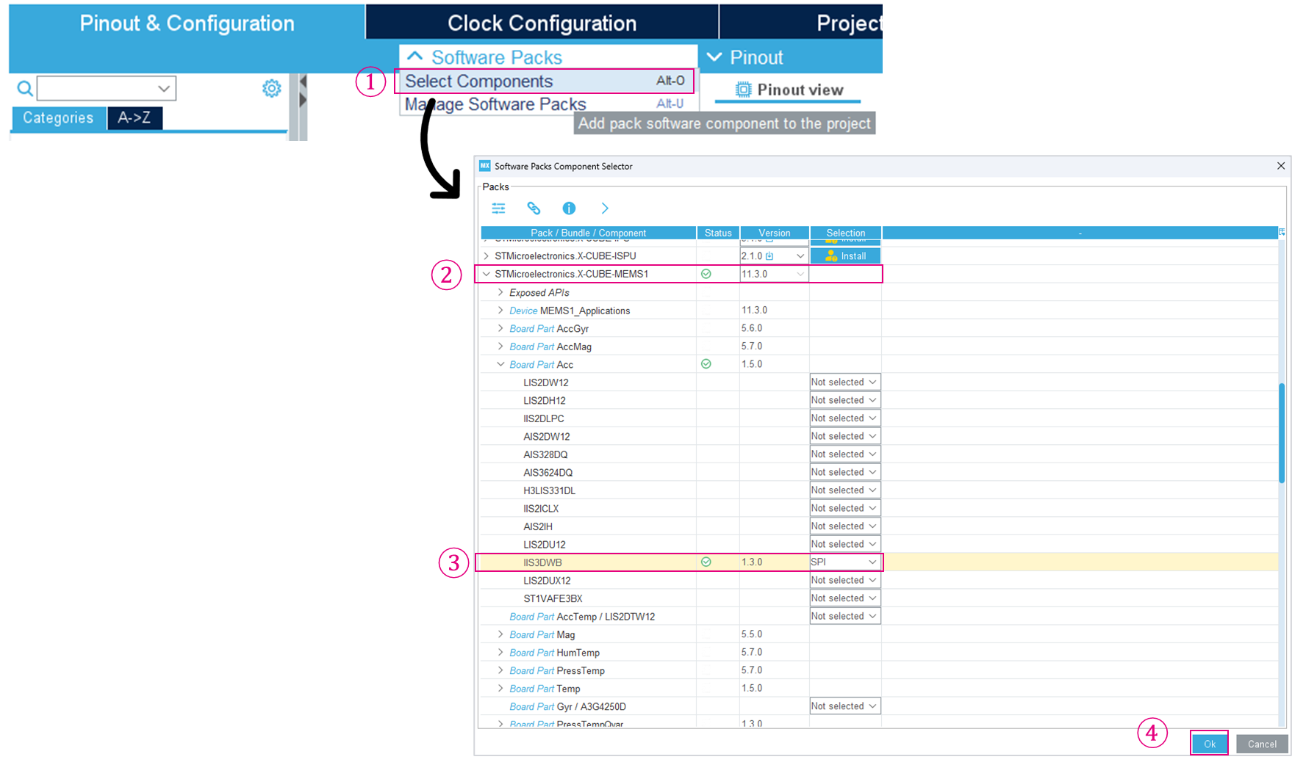
Task: Click the column options icon right of the table header
Action: tap(1282, 232)
